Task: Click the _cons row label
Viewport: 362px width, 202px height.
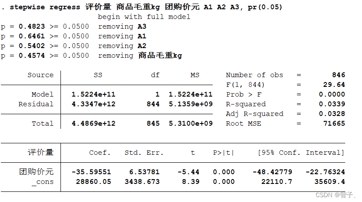Action: [43, 182]
